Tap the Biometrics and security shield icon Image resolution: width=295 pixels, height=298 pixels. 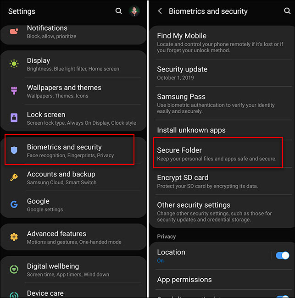coord(14,150)
